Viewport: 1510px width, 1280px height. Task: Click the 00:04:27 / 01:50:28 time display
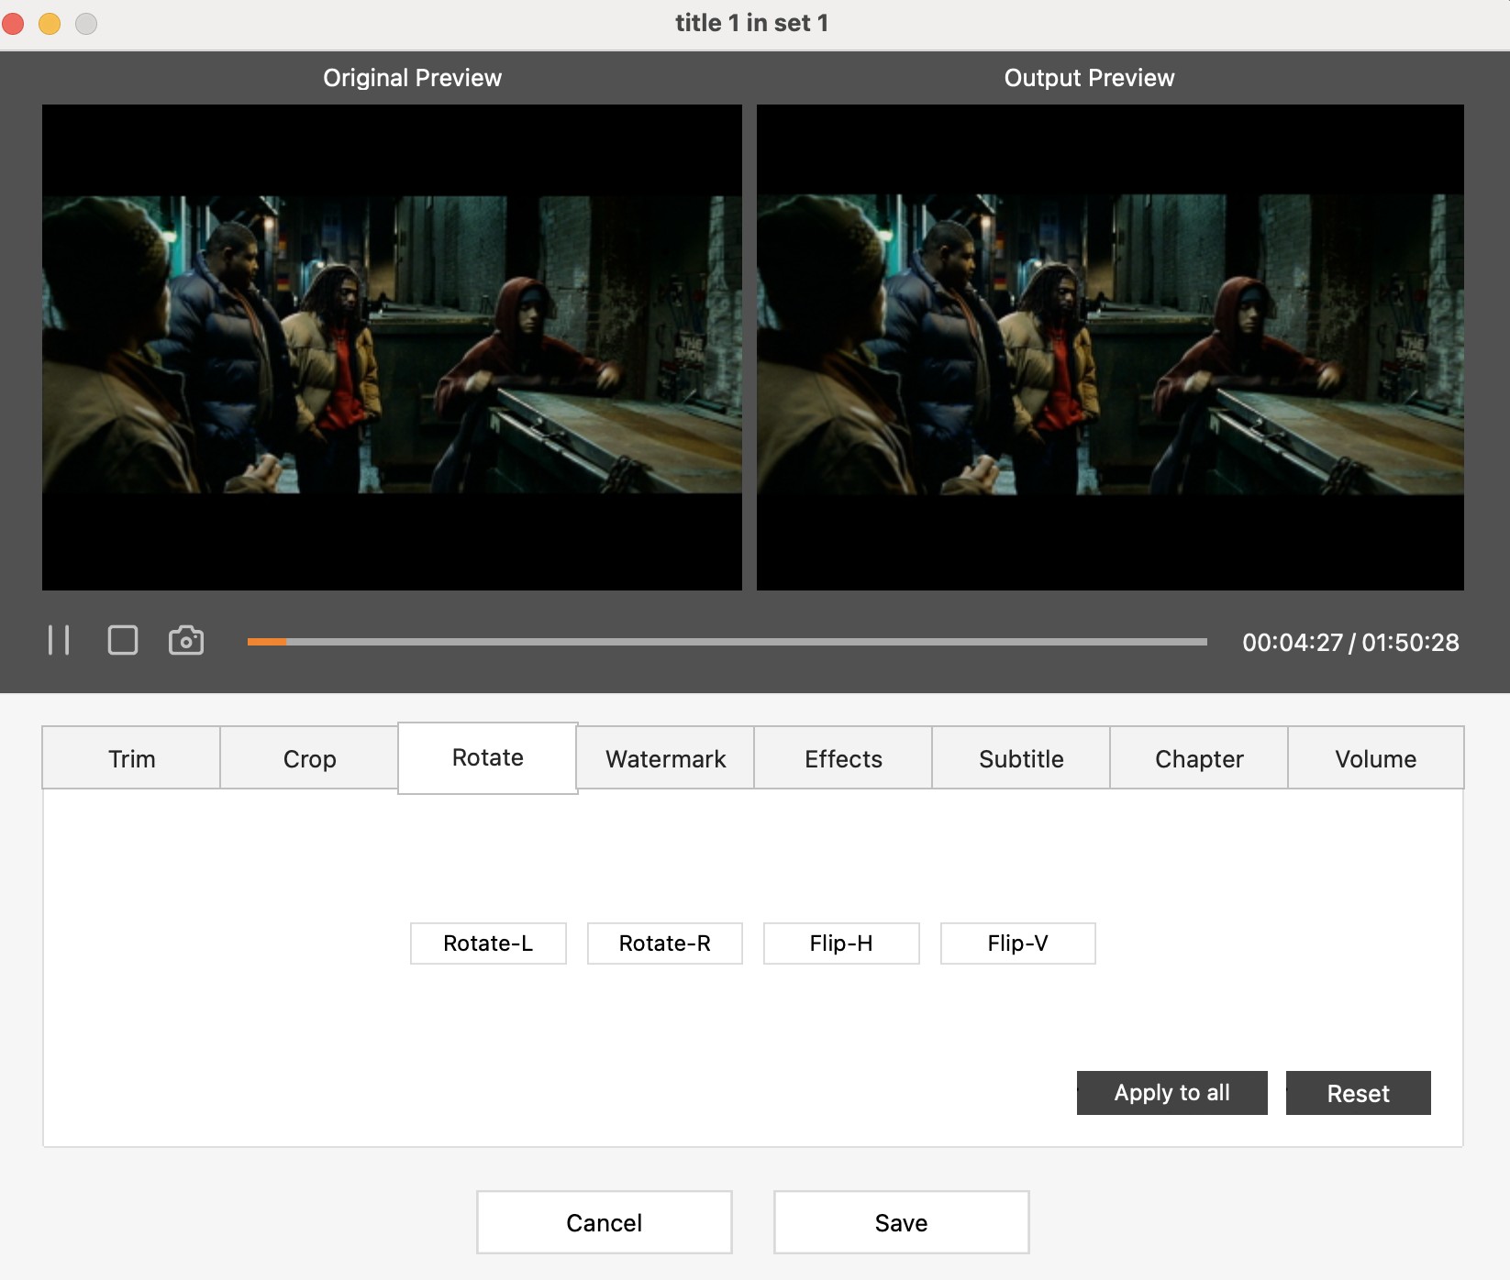(x=1350, y=642)
